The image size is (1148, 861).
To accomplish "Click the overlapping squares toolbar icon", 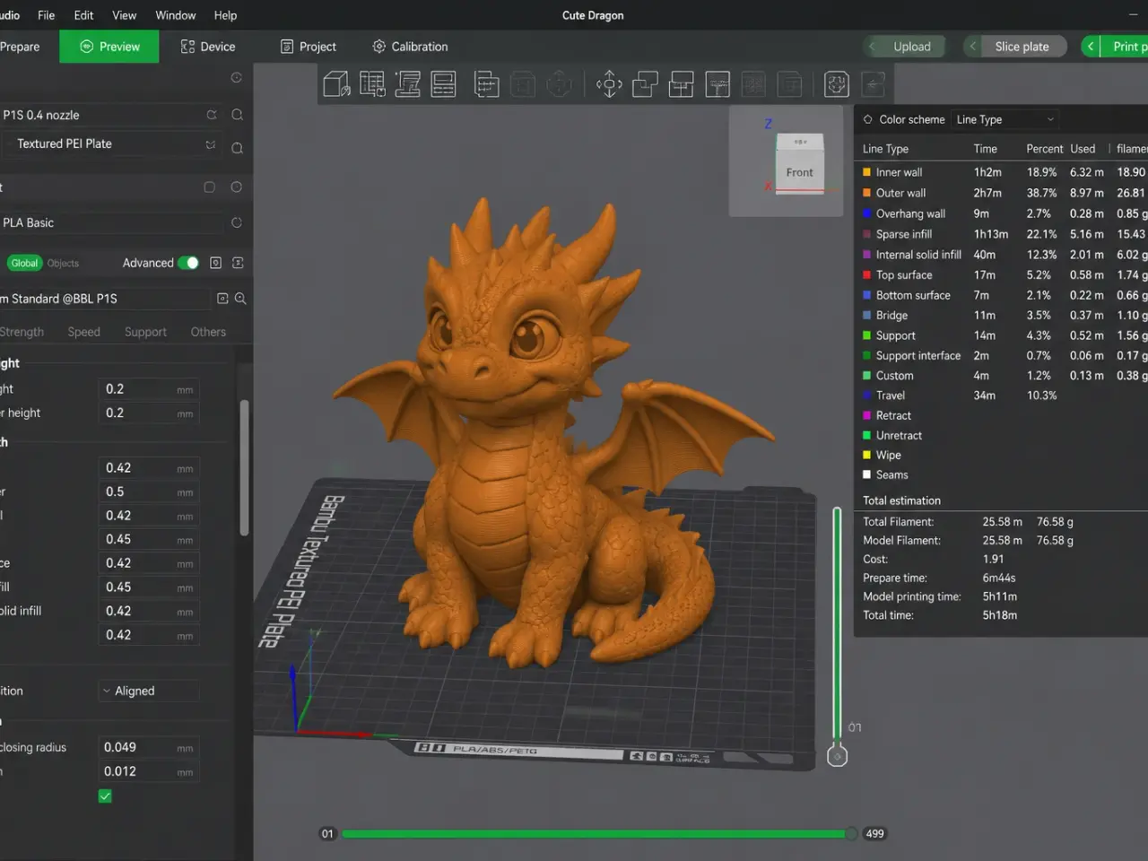I will [x=645, y=84].
